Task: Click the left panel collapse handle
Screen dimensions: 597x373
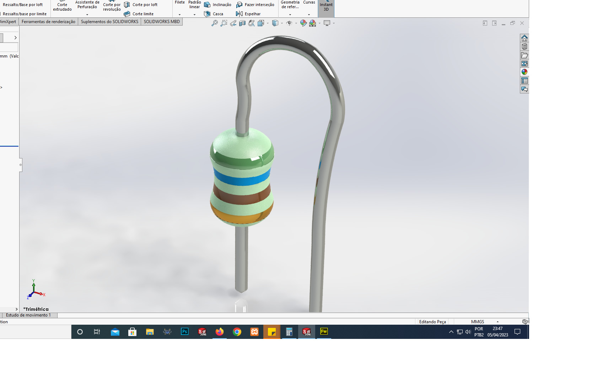Action: (x=21, y=165)
